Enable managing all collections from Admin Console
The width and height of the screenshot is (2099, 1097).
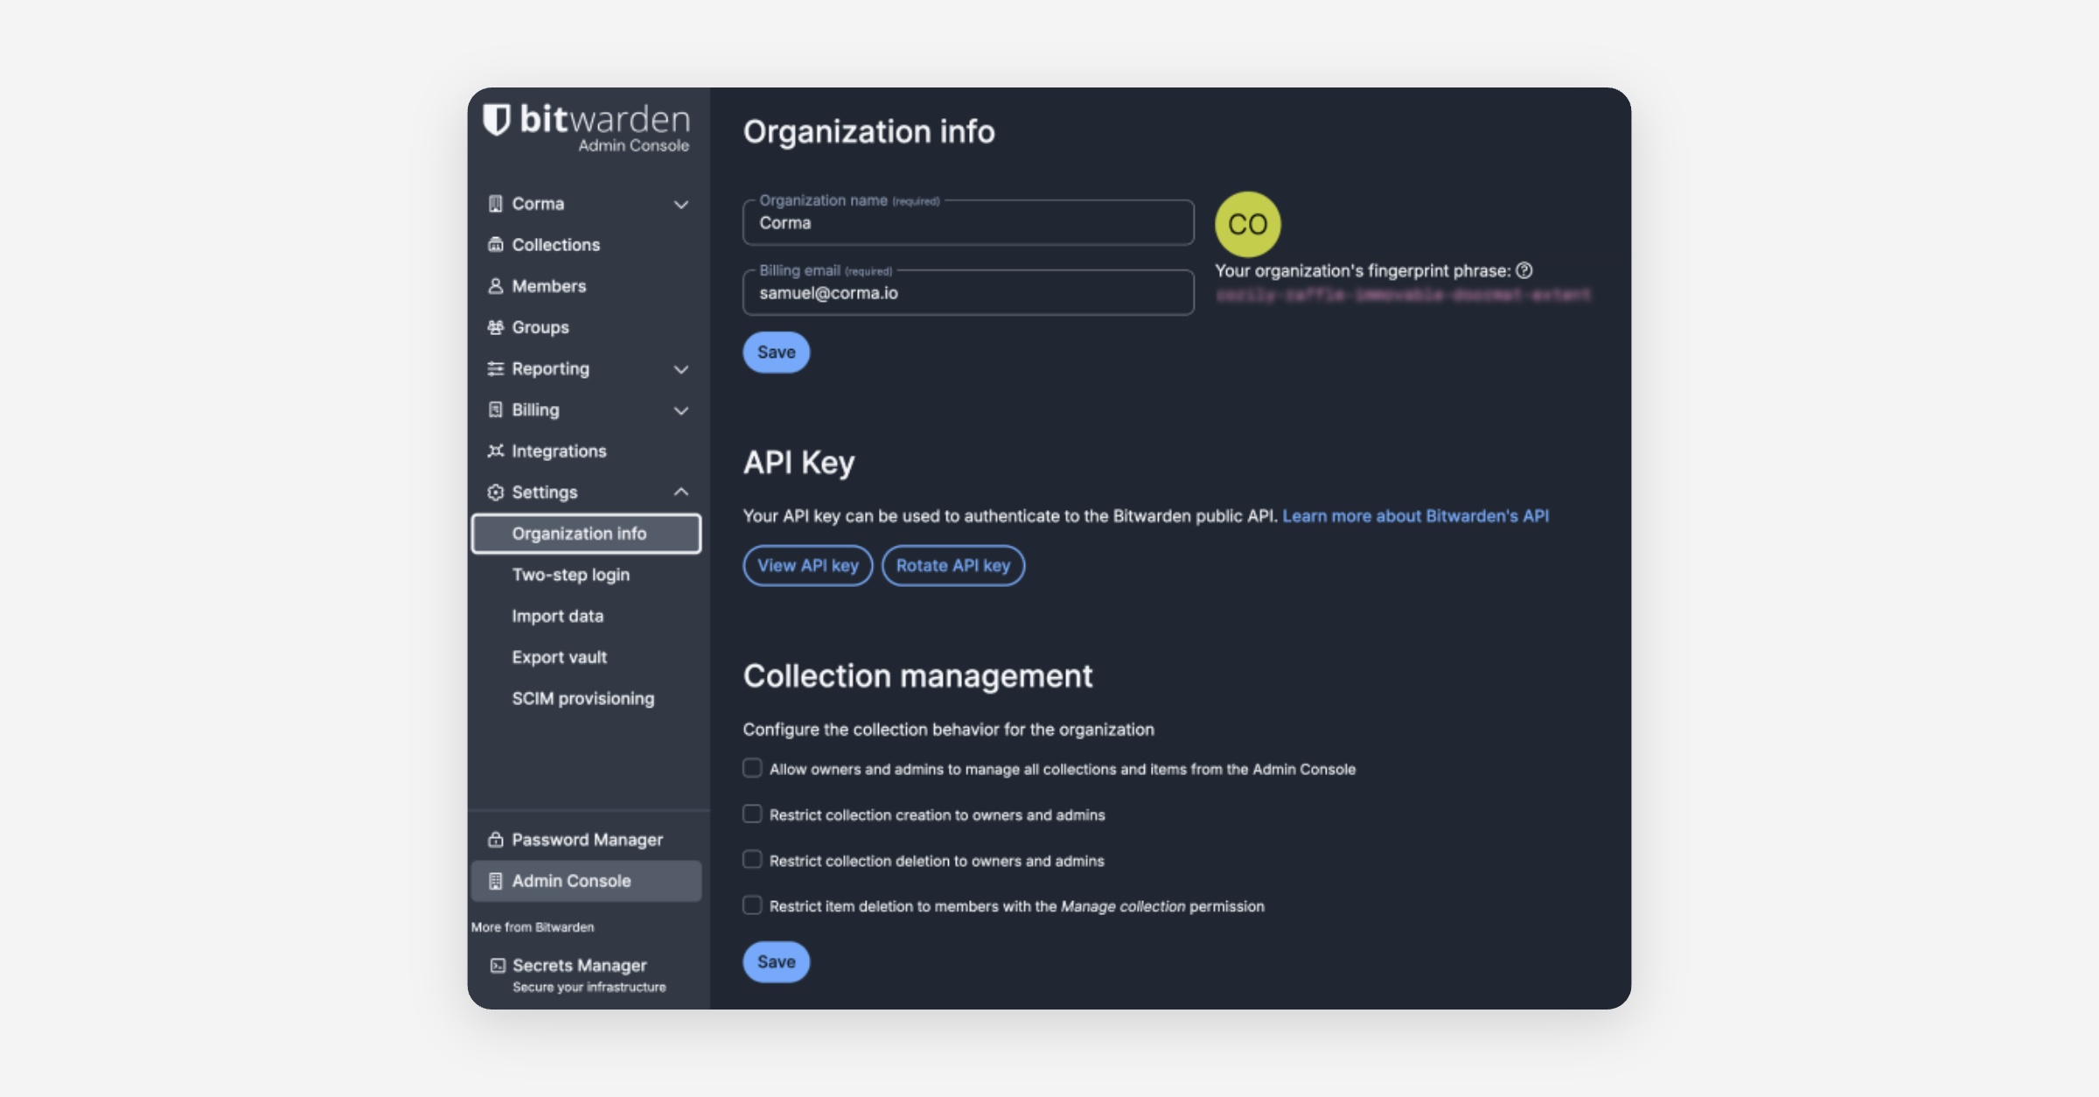pos(752,768)
